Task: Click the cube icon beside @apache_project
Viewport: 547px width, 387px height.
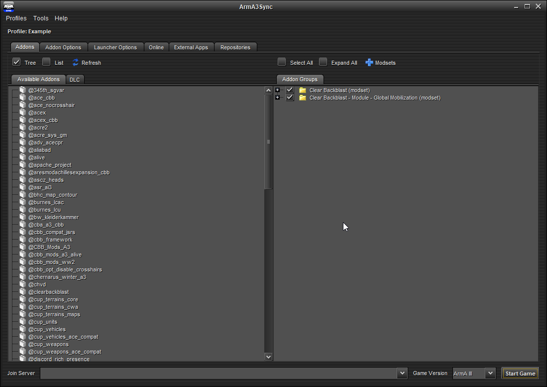Action: click(x=23, y=165)
